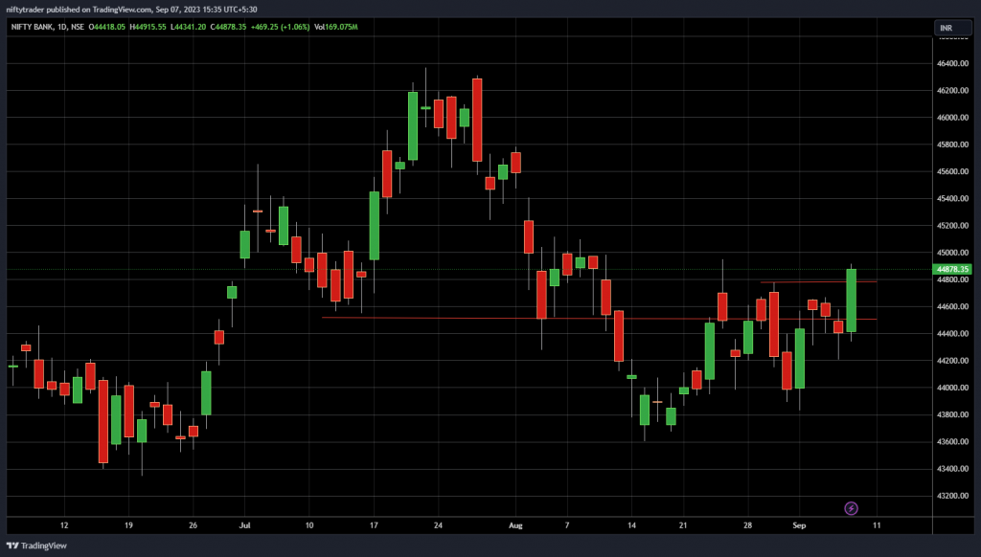
Task: Click the 43400.00 price axis label
Action: click(x=952, y=469)
